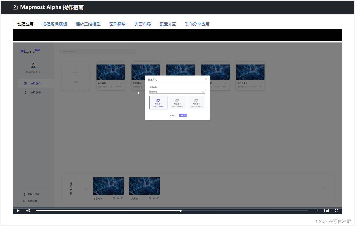The height and width of the screenshot is (226, 355).
Task: Click the help question-mark icon
Action: (24, 195)
